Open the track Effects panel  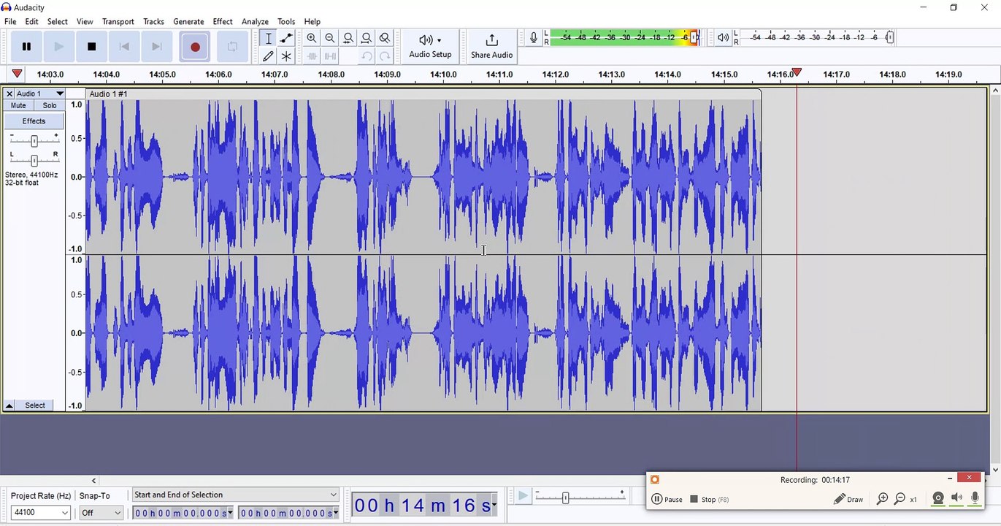(34, 121)
